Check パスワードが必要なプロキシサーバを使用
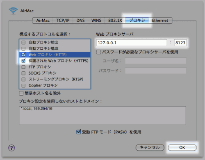This screenshot has height=160, width=205. [98, 52]
